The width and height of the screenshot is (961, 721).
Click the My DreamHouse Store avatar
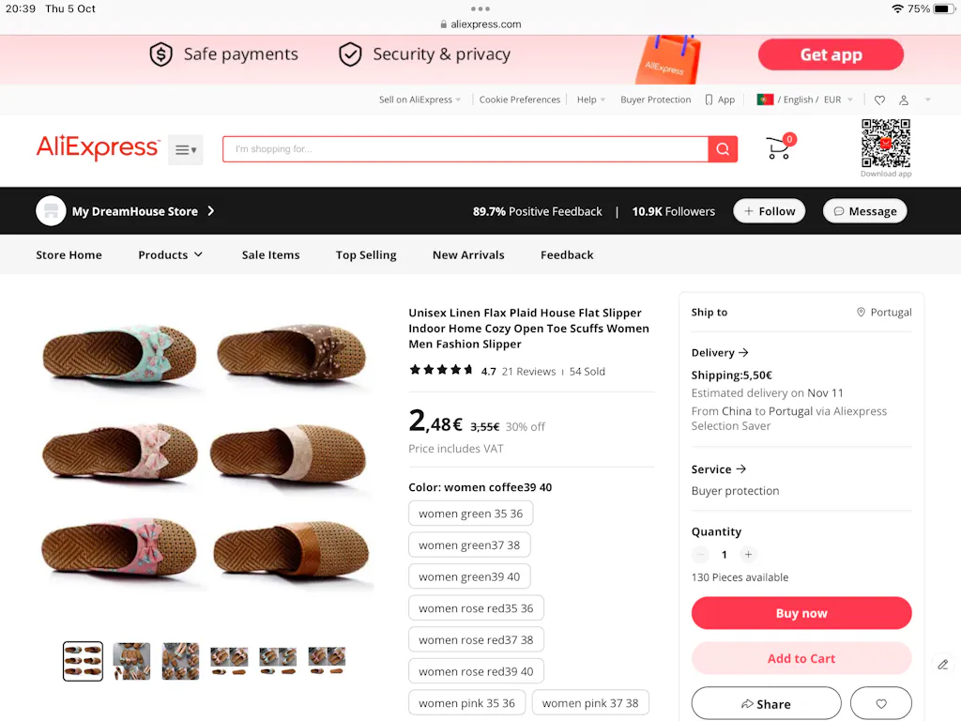[51, 211]
